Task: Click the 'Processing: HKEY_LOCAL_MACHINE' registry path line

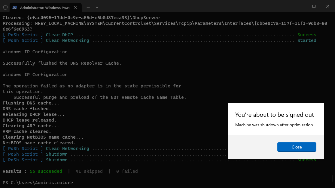Action: tap(165, 26)
